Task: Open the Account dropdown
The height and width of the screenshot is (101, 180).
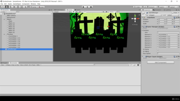Action: coord(153,7)
